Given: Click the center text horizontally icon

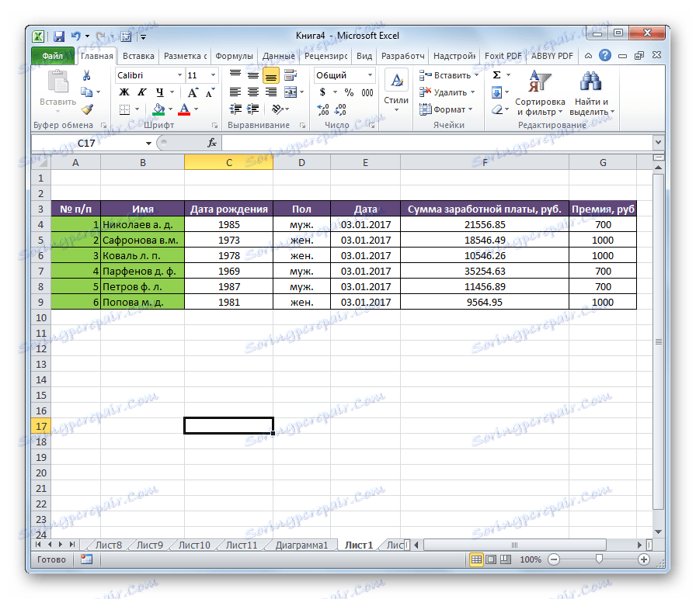Looking at the screenshot, I should pyautogui.click(x=253, y=92).
